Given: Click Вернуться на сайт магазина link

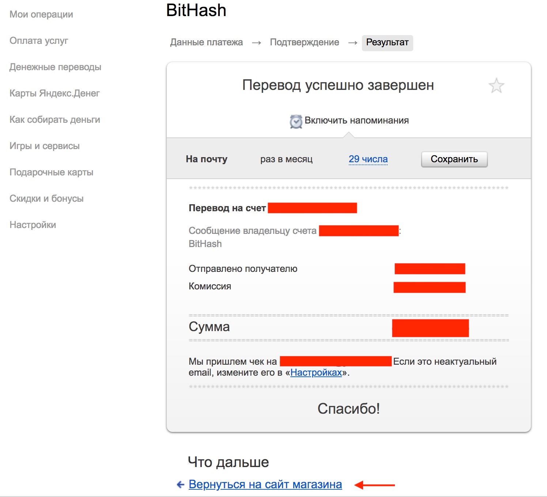Looking at the screenshot, I should click(x=265, y=484).
